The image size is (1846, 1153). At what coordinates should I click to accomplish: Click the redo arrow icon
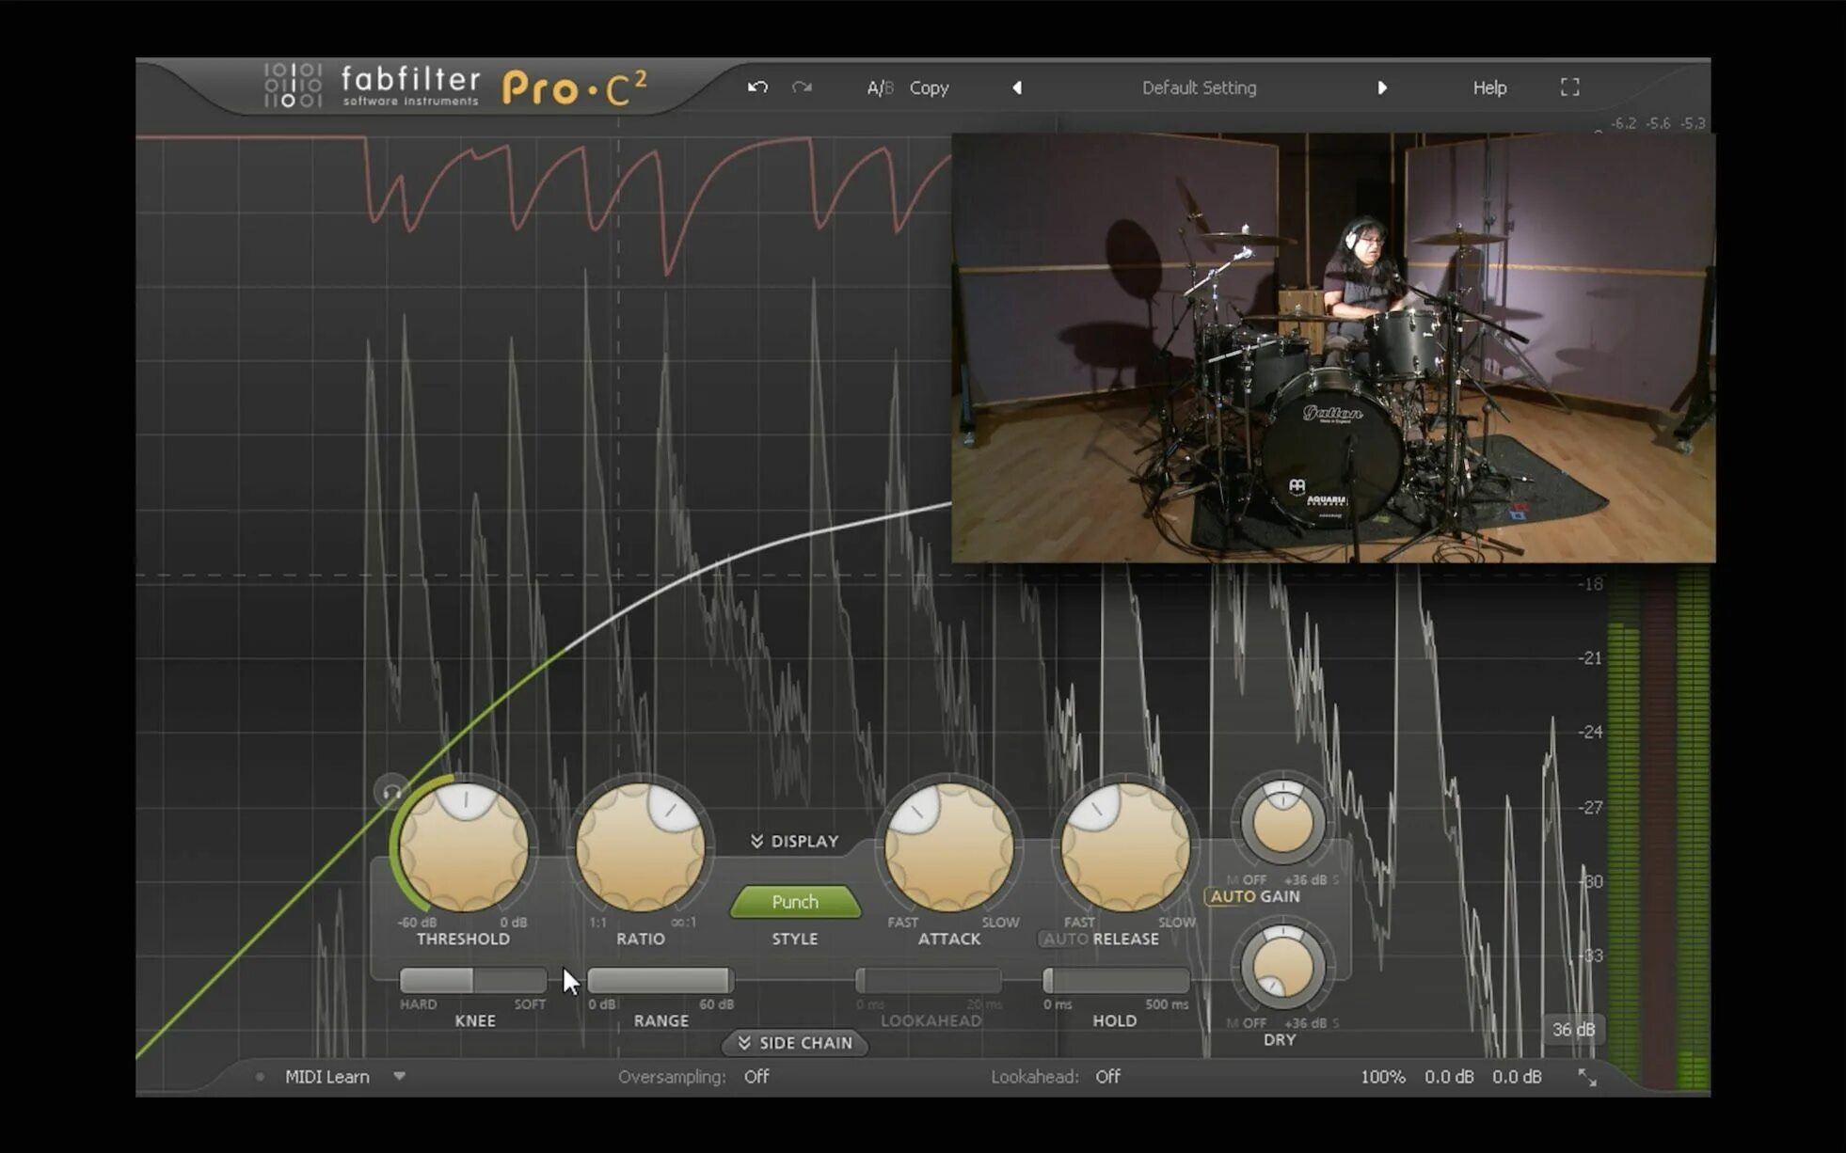point(802,87)
